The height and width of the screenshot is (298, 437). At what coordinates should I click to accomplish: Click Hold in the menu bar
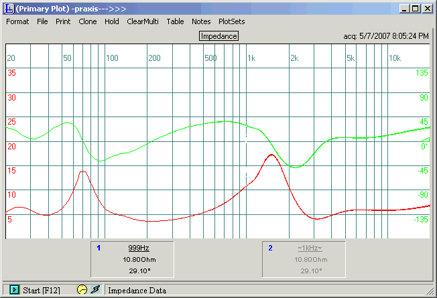pyautogui.click(x=112, y=21)
